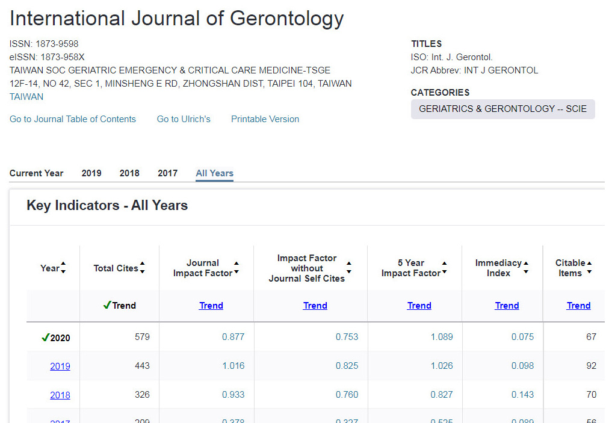Sort Impact Factor without Self Cites arrows
This screenshot has height=423, width=606.
click(349, 268)
